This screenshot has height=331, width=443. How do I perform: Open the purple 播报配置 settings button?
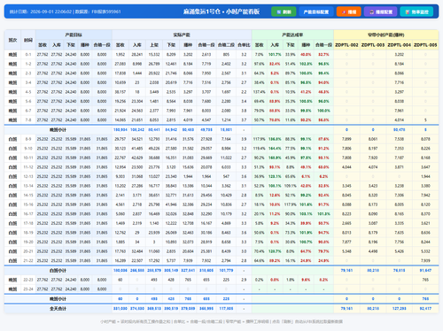point(381,12)
